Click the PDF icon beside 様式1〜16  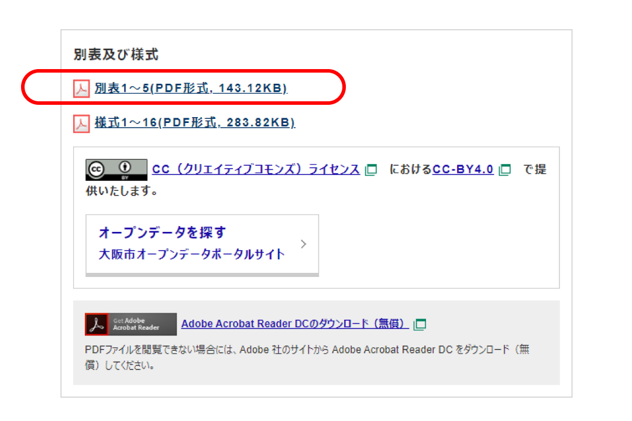click(81, 124)
